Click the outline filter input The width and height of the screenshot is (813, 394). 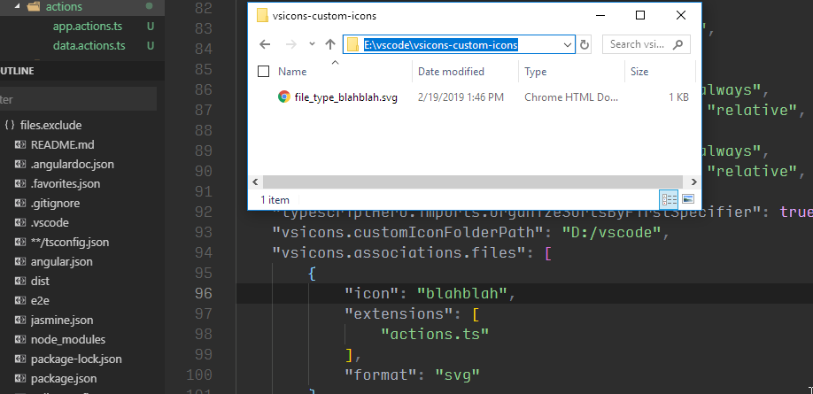(x=78, y=99)
